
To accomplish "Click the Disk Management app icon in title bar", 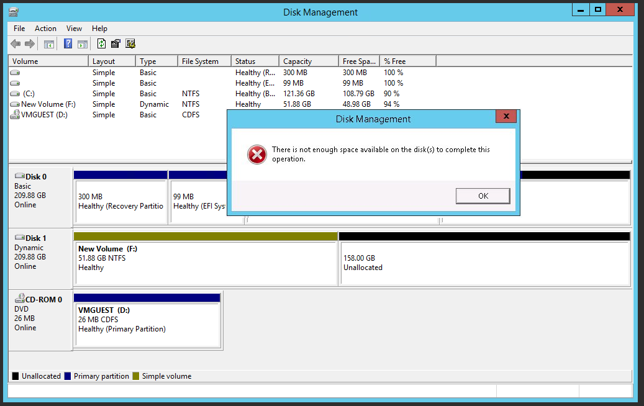I will [14, 12].
